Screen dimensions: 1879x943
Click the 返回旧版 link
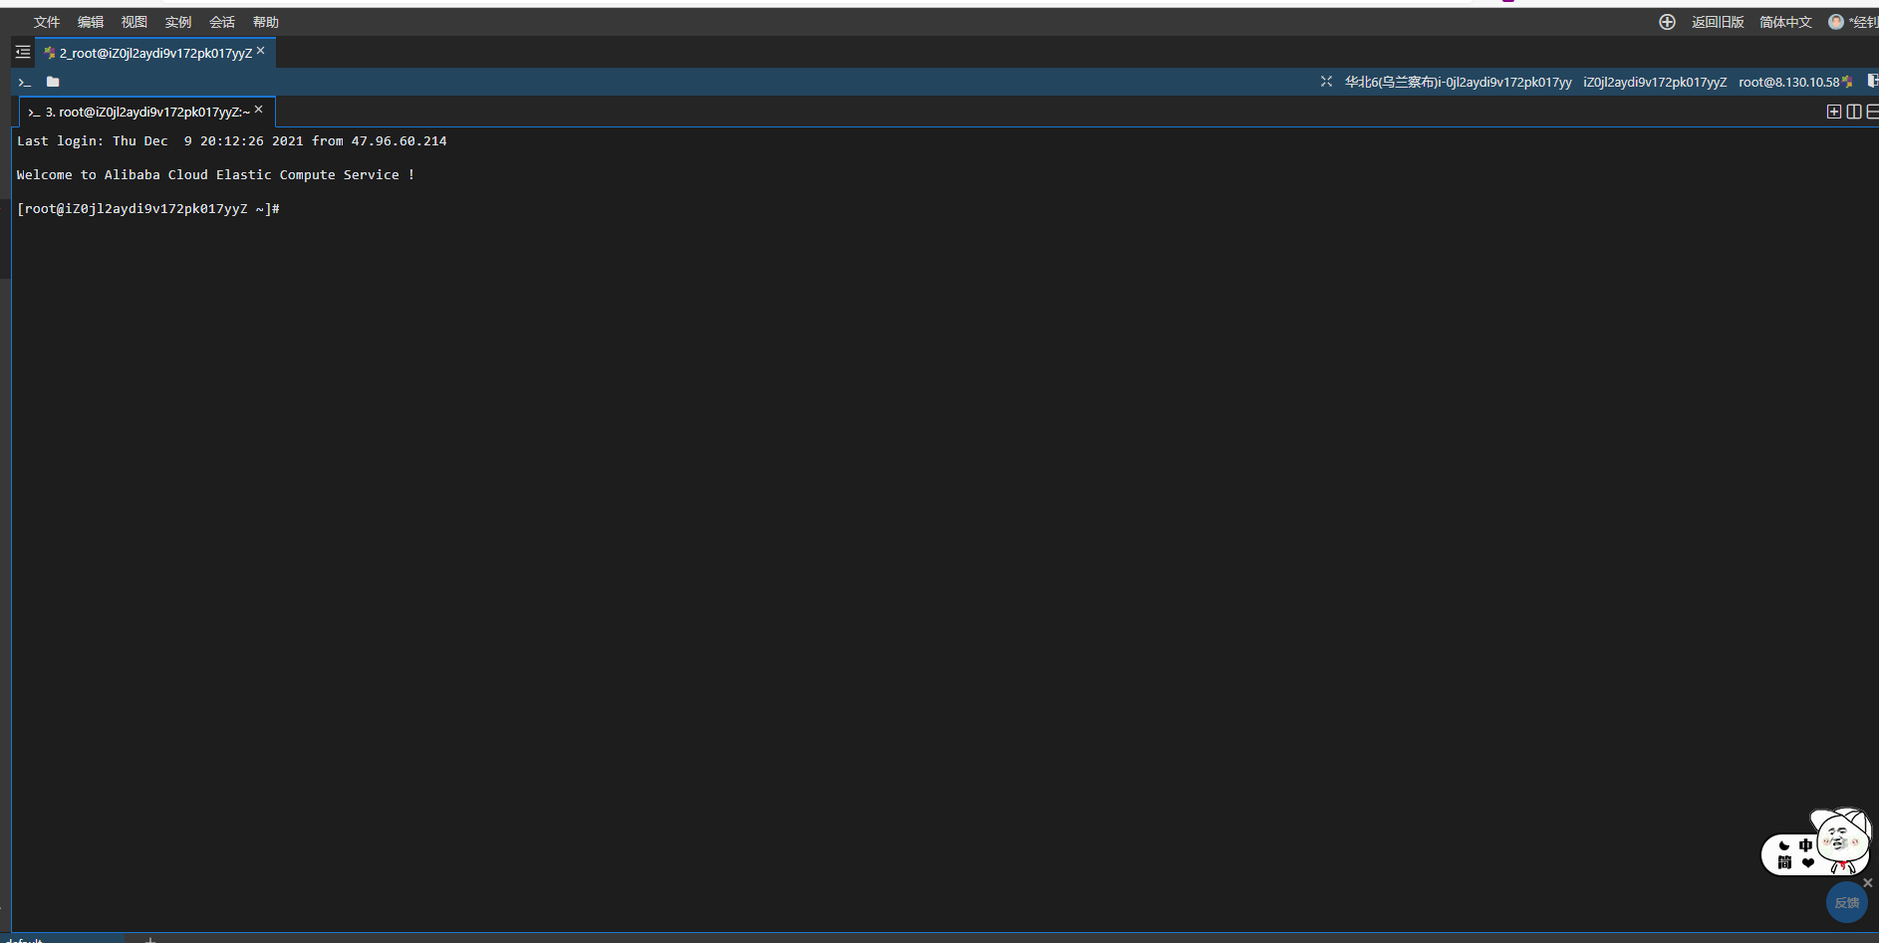[x=1718, y=21]
